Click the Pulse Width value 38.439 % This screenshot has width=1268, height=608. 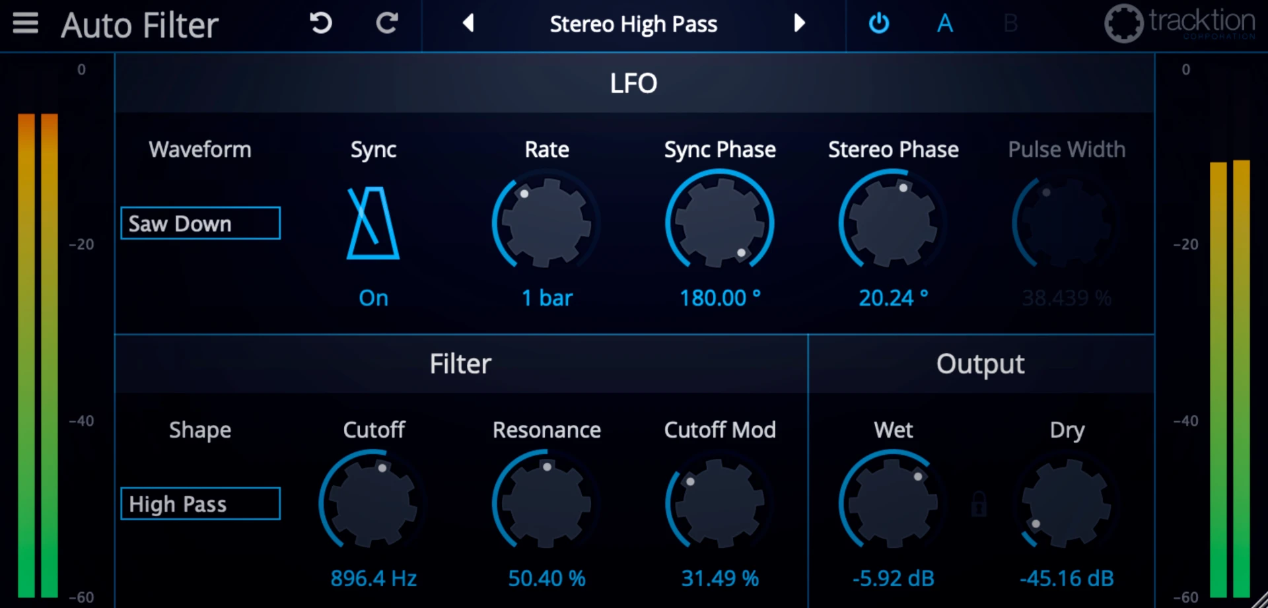[x=1066, y=298]
